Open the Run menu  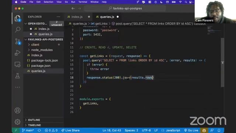click(x=73, y=2)
